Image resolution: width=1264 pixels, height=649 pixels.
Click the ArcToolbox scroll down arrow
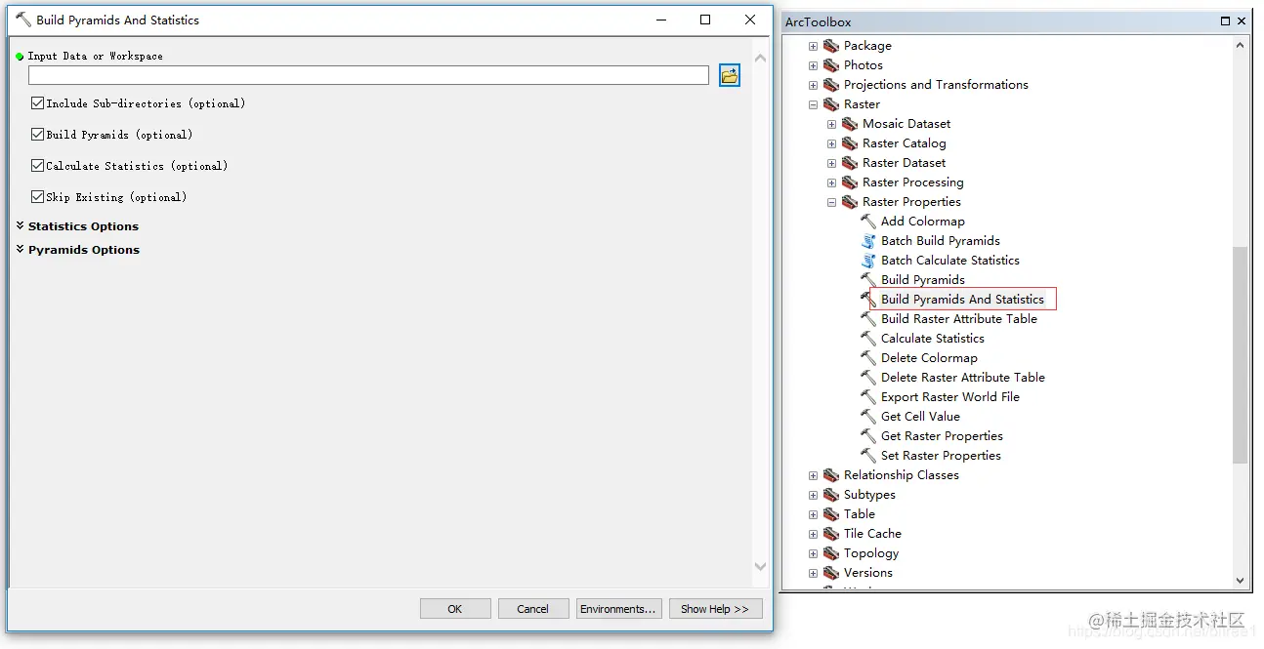click(x=1241, y=580)
